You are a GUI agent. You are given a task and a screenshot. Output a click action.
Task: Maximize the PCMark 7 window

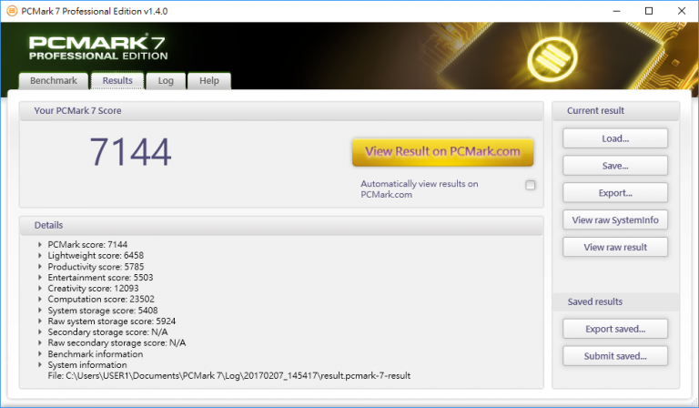[x=649, y=11]
